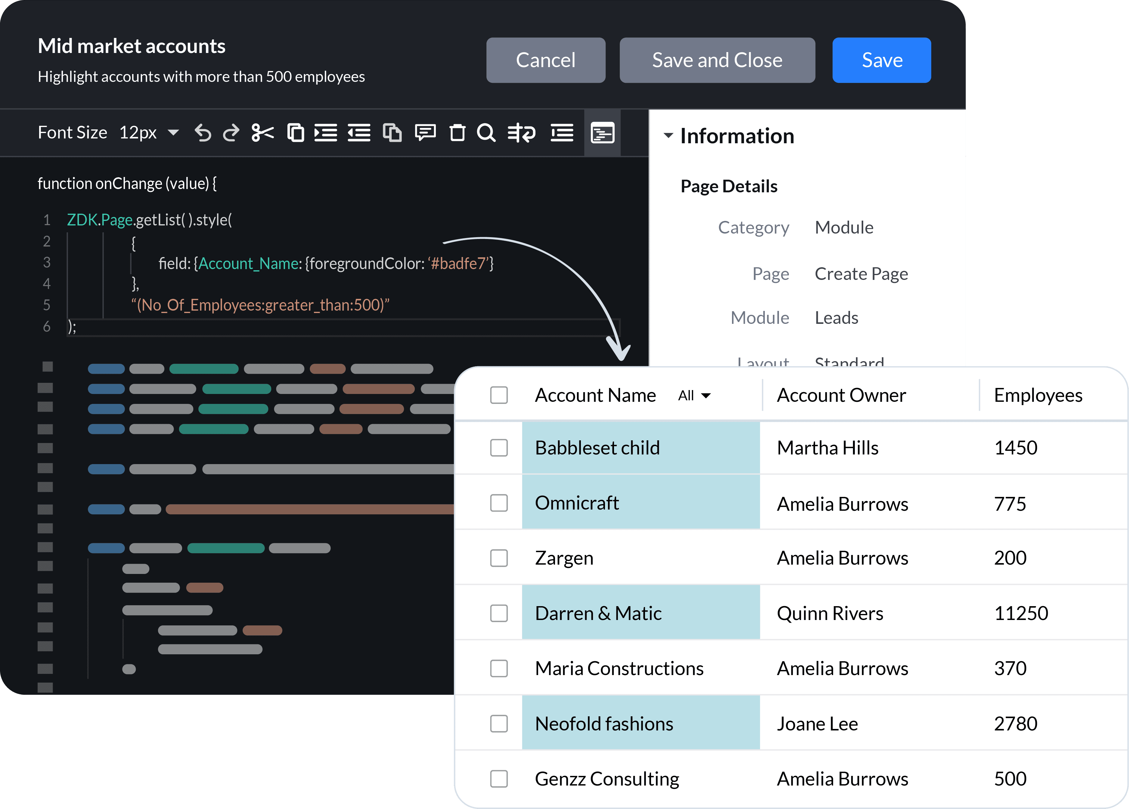Tick the select-all header checkbox
1129x809 pixels.
pyautogui.click(x=499, y=395)
